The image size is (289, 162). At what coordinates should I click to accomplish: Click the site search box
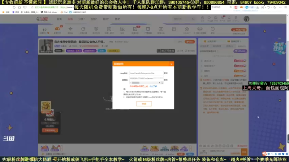182,19
